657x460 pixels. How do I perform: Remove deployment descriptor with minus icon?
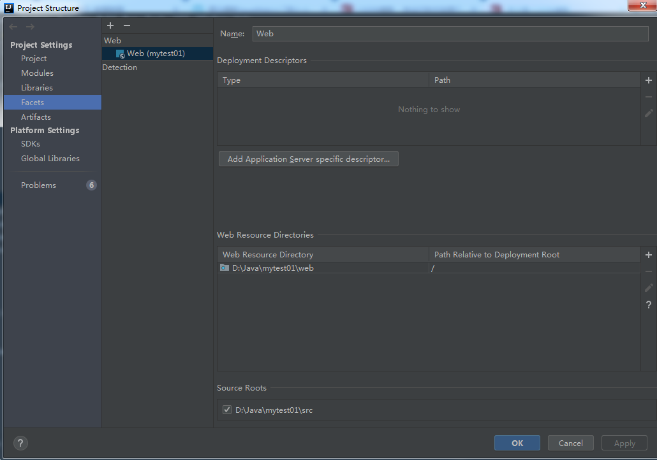click(x=649, y=97)
